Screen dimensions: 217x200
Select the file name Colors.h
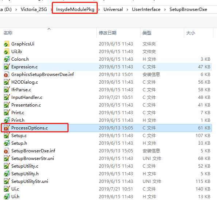[x=20, y=59]
